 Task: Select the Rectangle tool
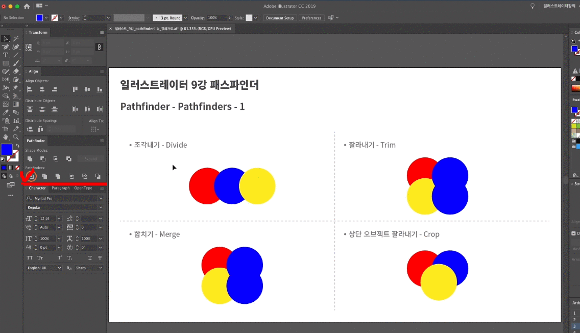6,63
